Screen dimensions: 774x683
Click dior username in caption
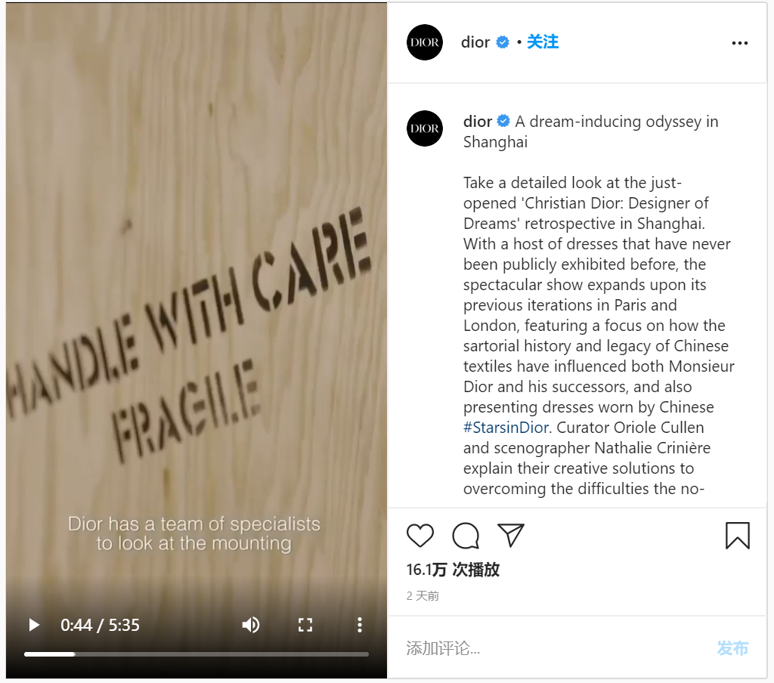478,122
